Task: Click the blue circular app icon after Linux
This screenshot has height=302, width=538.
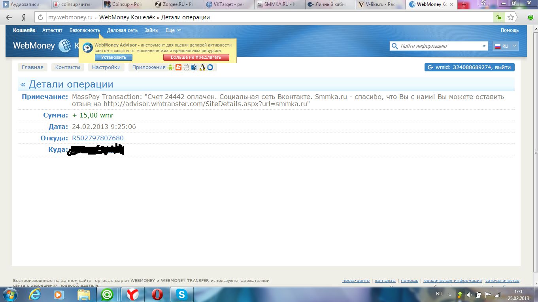Action: click(210, 67)
